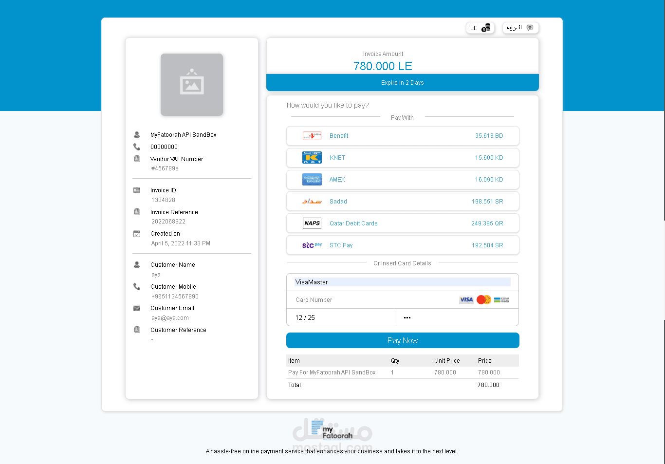
Task: Click the Invoice Reference document icon
Action: (x=137, y=212)
